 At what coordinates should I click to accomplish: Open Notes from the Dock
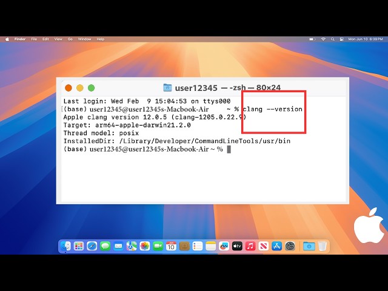point(210,246)
